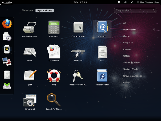The width and height of the screenshot is (161, 121).
Task: Select the Other category
Action: pyautogui.click(x=126, y=83)
